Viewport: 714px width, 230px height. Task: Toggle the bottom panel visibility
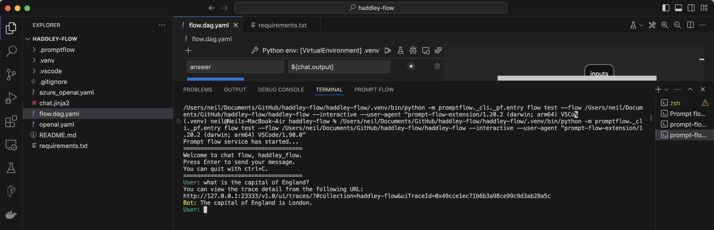[x=679, y=8]
